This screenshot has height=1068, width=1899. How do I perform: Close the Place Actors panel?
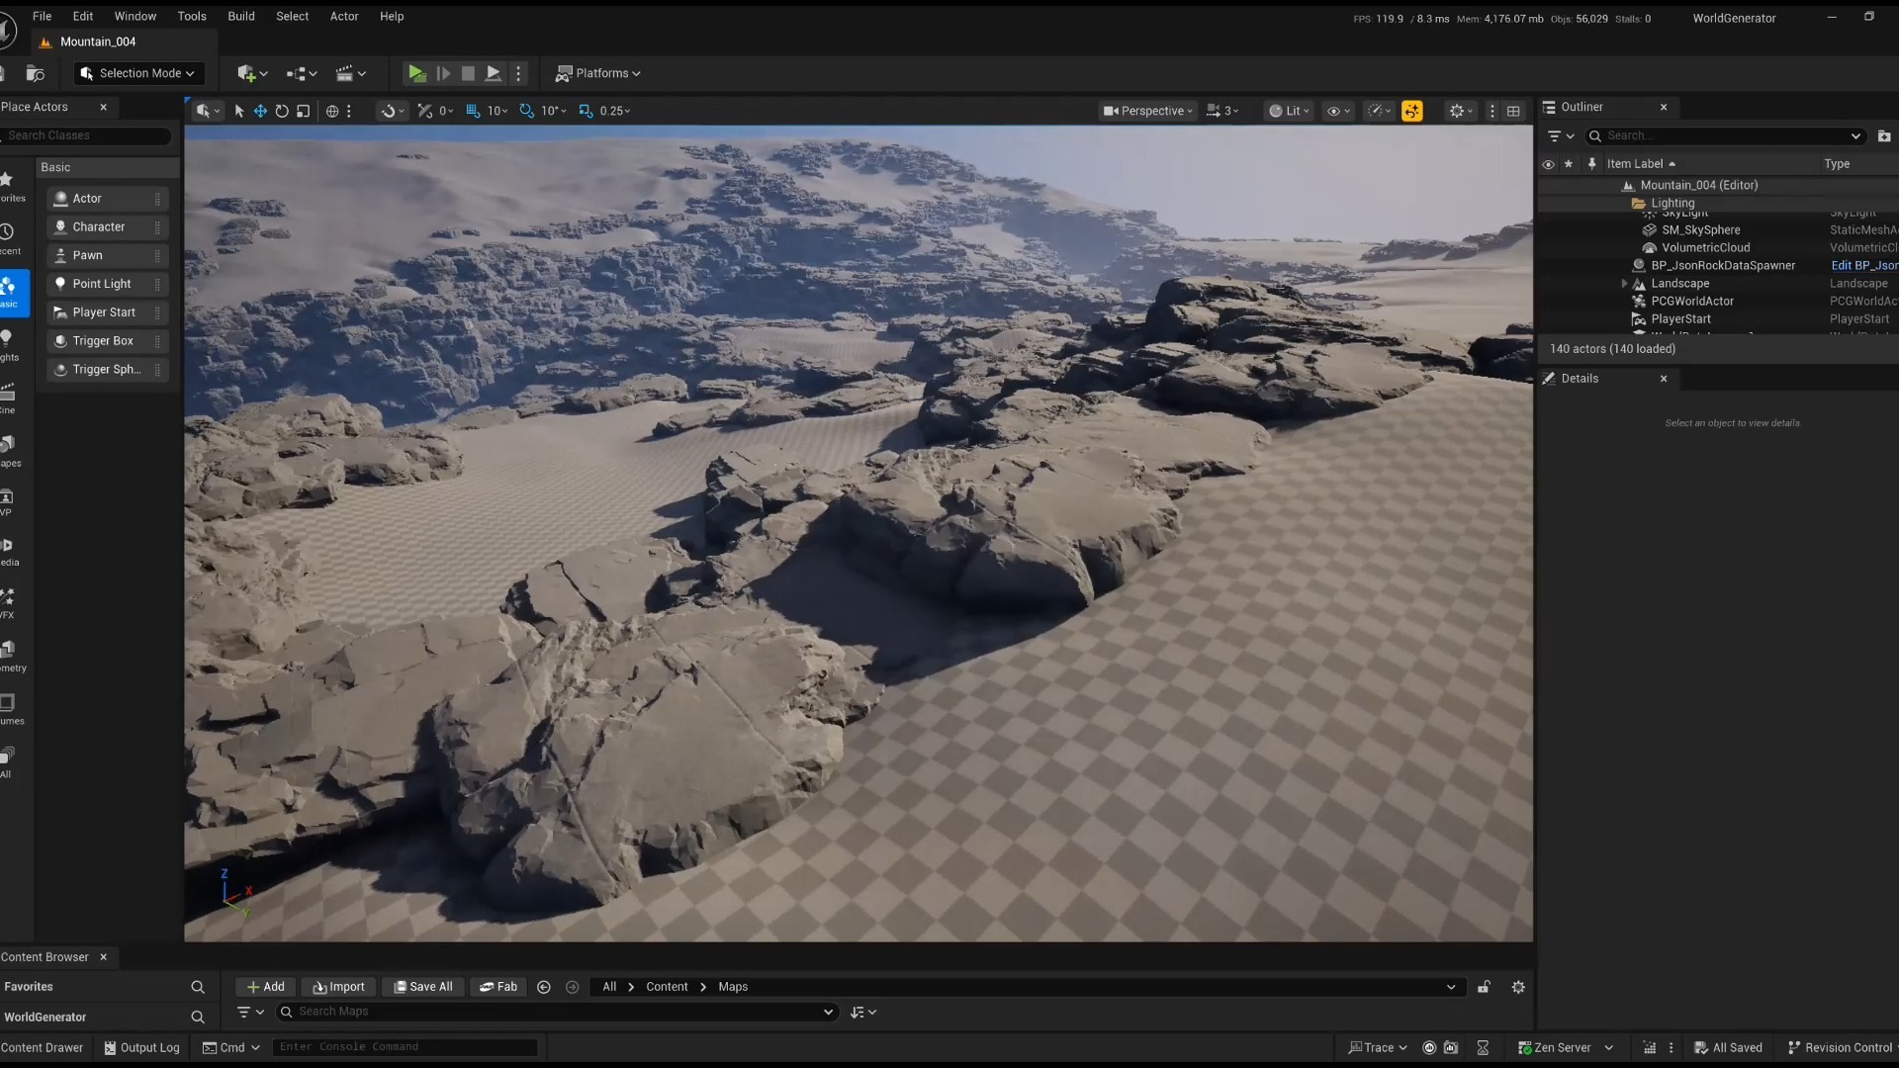coord(103,107)
